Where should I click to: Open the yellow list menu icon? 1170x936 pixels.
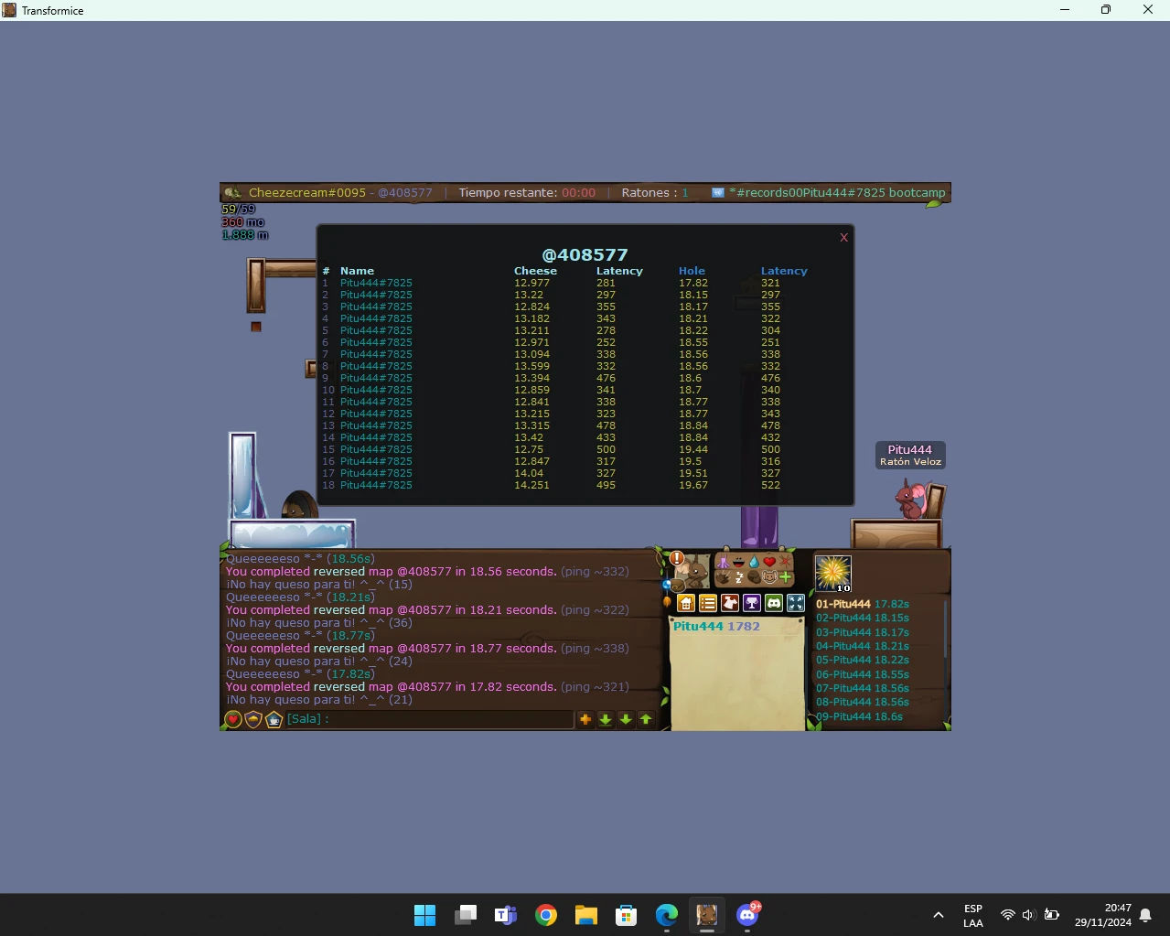point(708,603)
